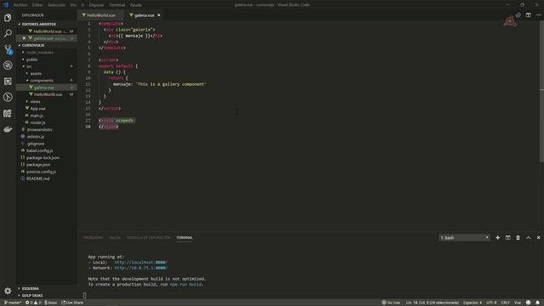Collapse the src folder
Screen dimensions: 544x306
29,66
